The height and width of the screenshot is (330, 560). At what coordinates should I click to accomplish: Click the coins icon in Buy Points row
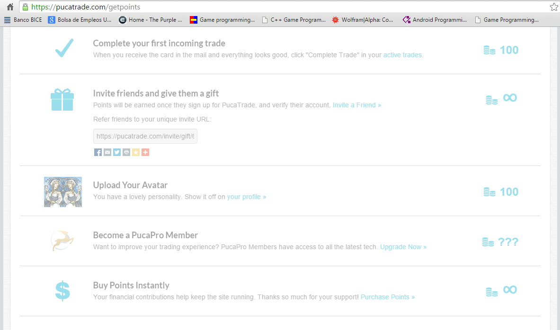[x=492, y=292]
